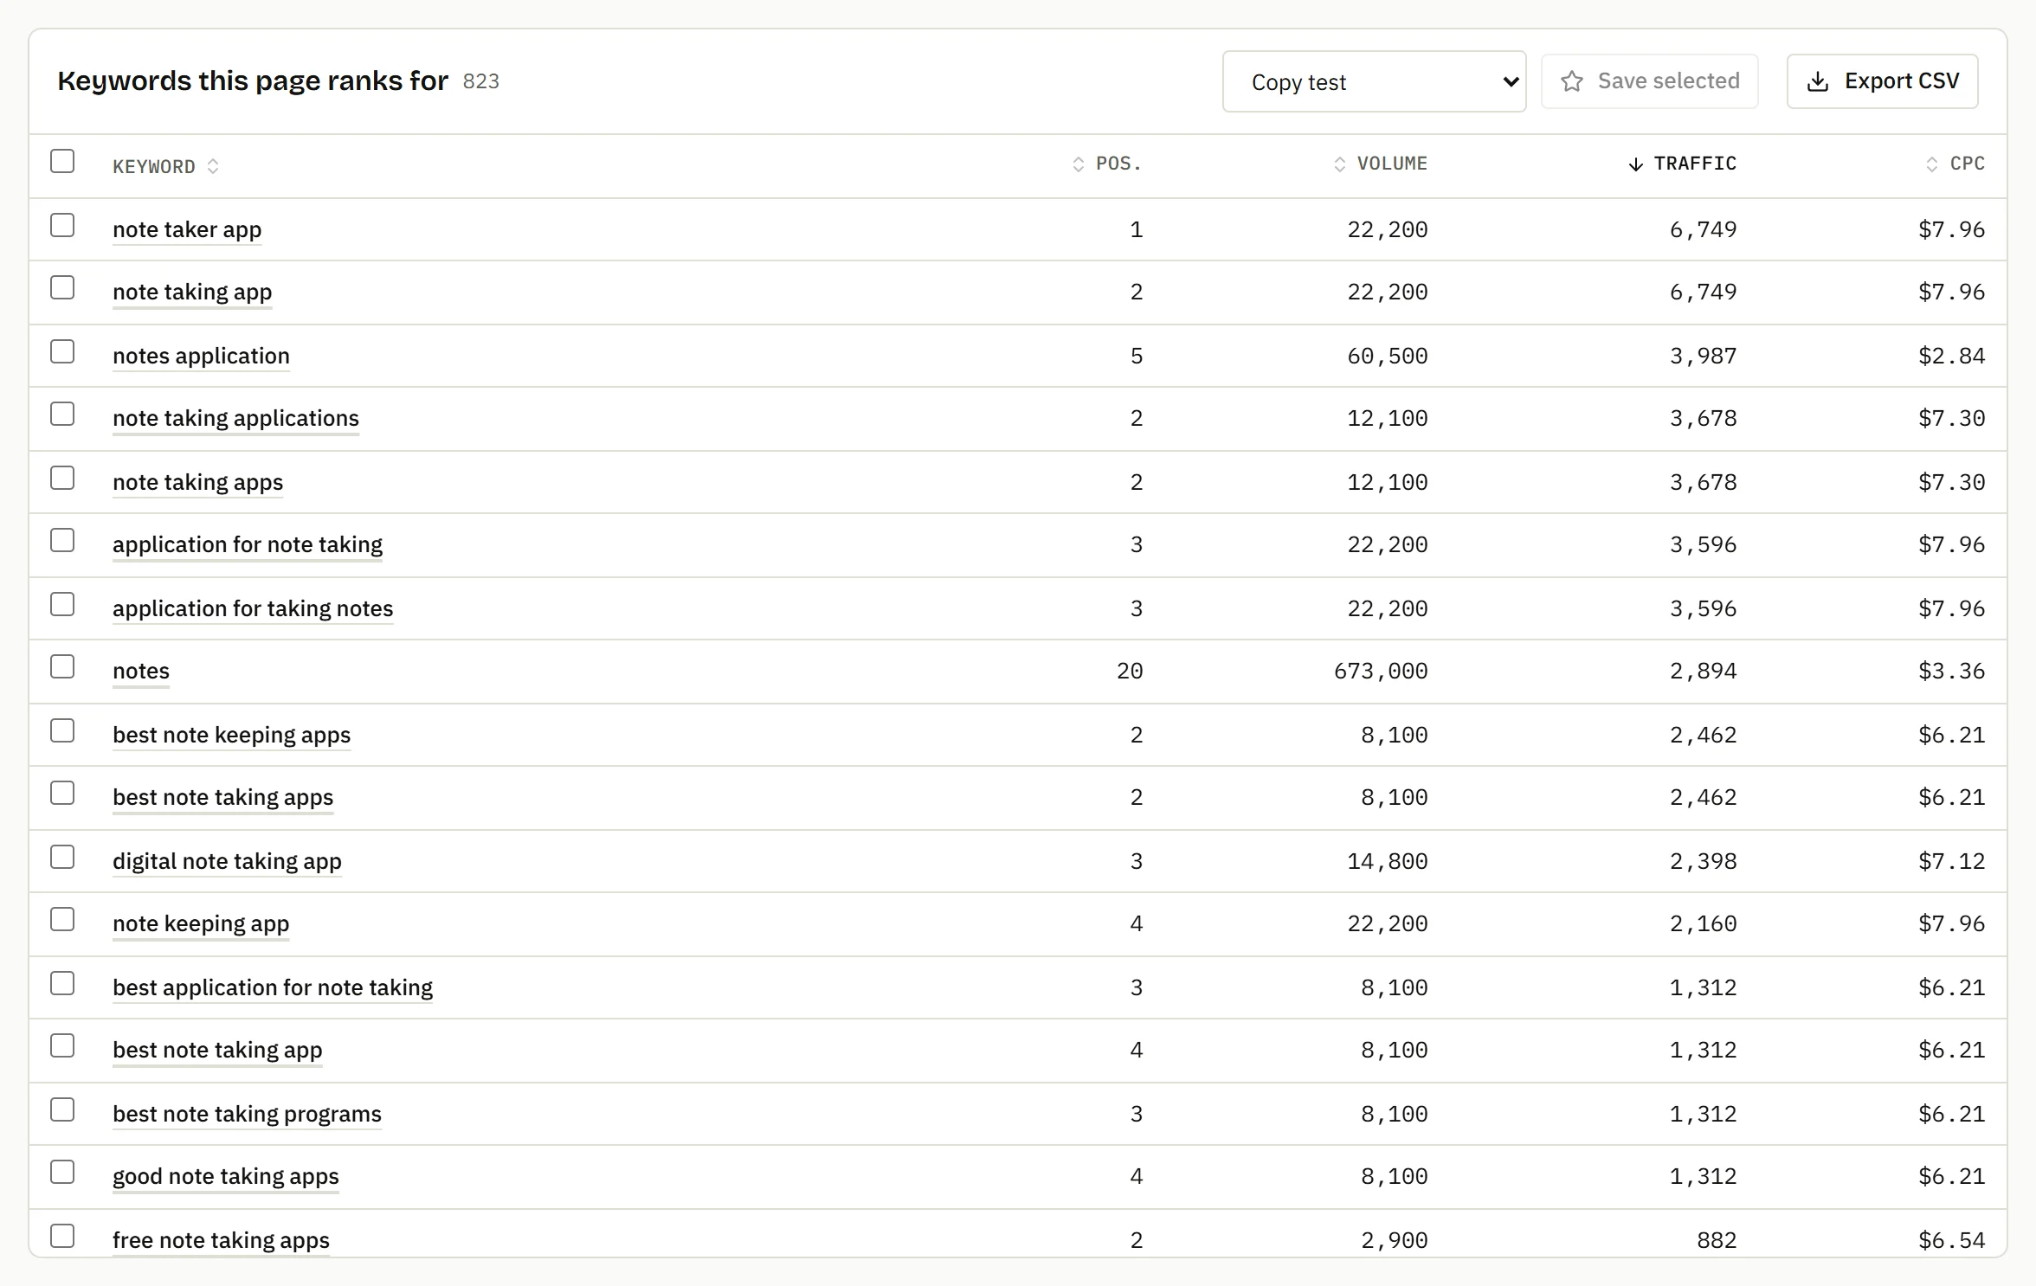Open the Copy test dropdown
2036x1286 pixels.
coord(1374,81)
